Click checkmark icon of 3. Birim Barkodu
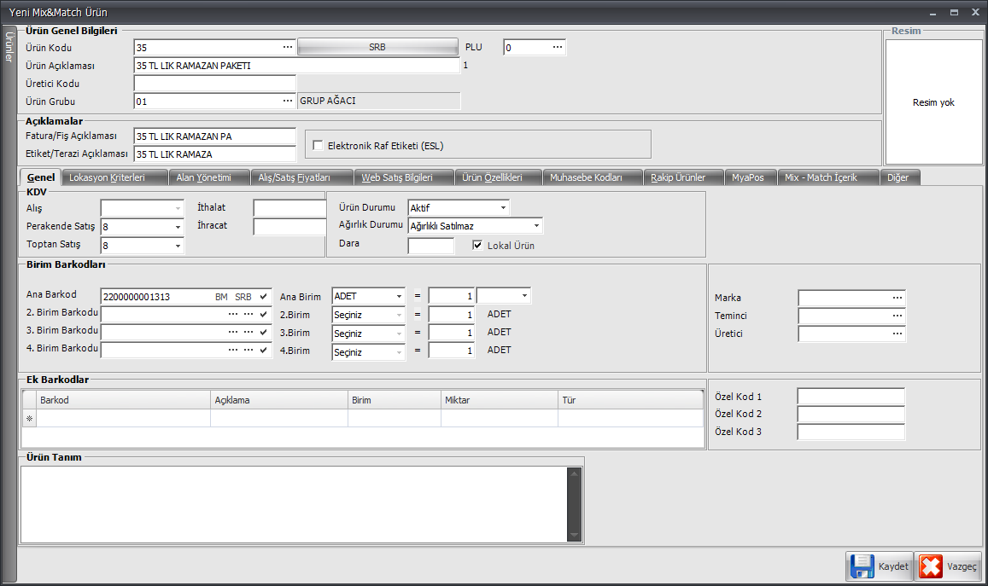 tap(263, 332)
